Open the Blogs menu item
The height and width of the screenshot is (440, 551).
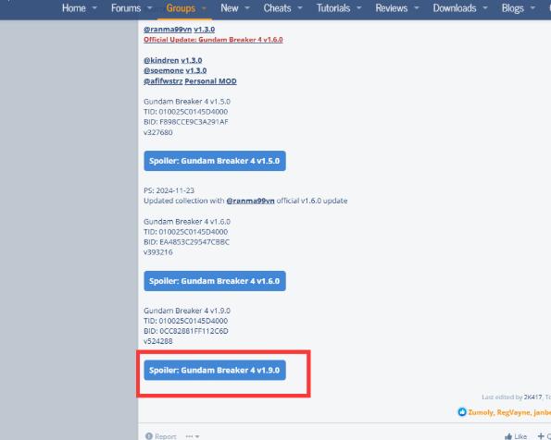point(512,8)
